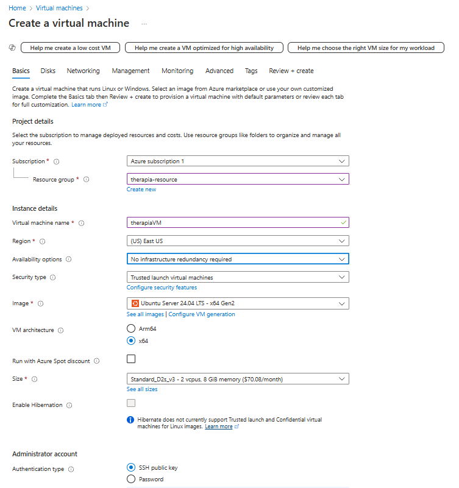Click the info icon beside Authentication type

tap(71, 469)
